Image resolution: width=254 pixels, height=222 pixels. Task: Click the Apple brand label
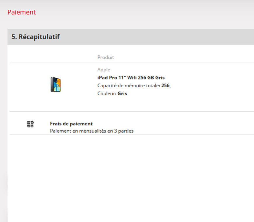click(x=104, y=70)
